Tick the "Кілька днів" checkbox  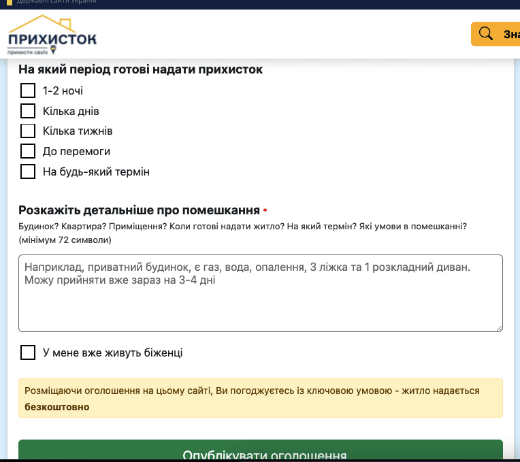(x=28, y=111)
